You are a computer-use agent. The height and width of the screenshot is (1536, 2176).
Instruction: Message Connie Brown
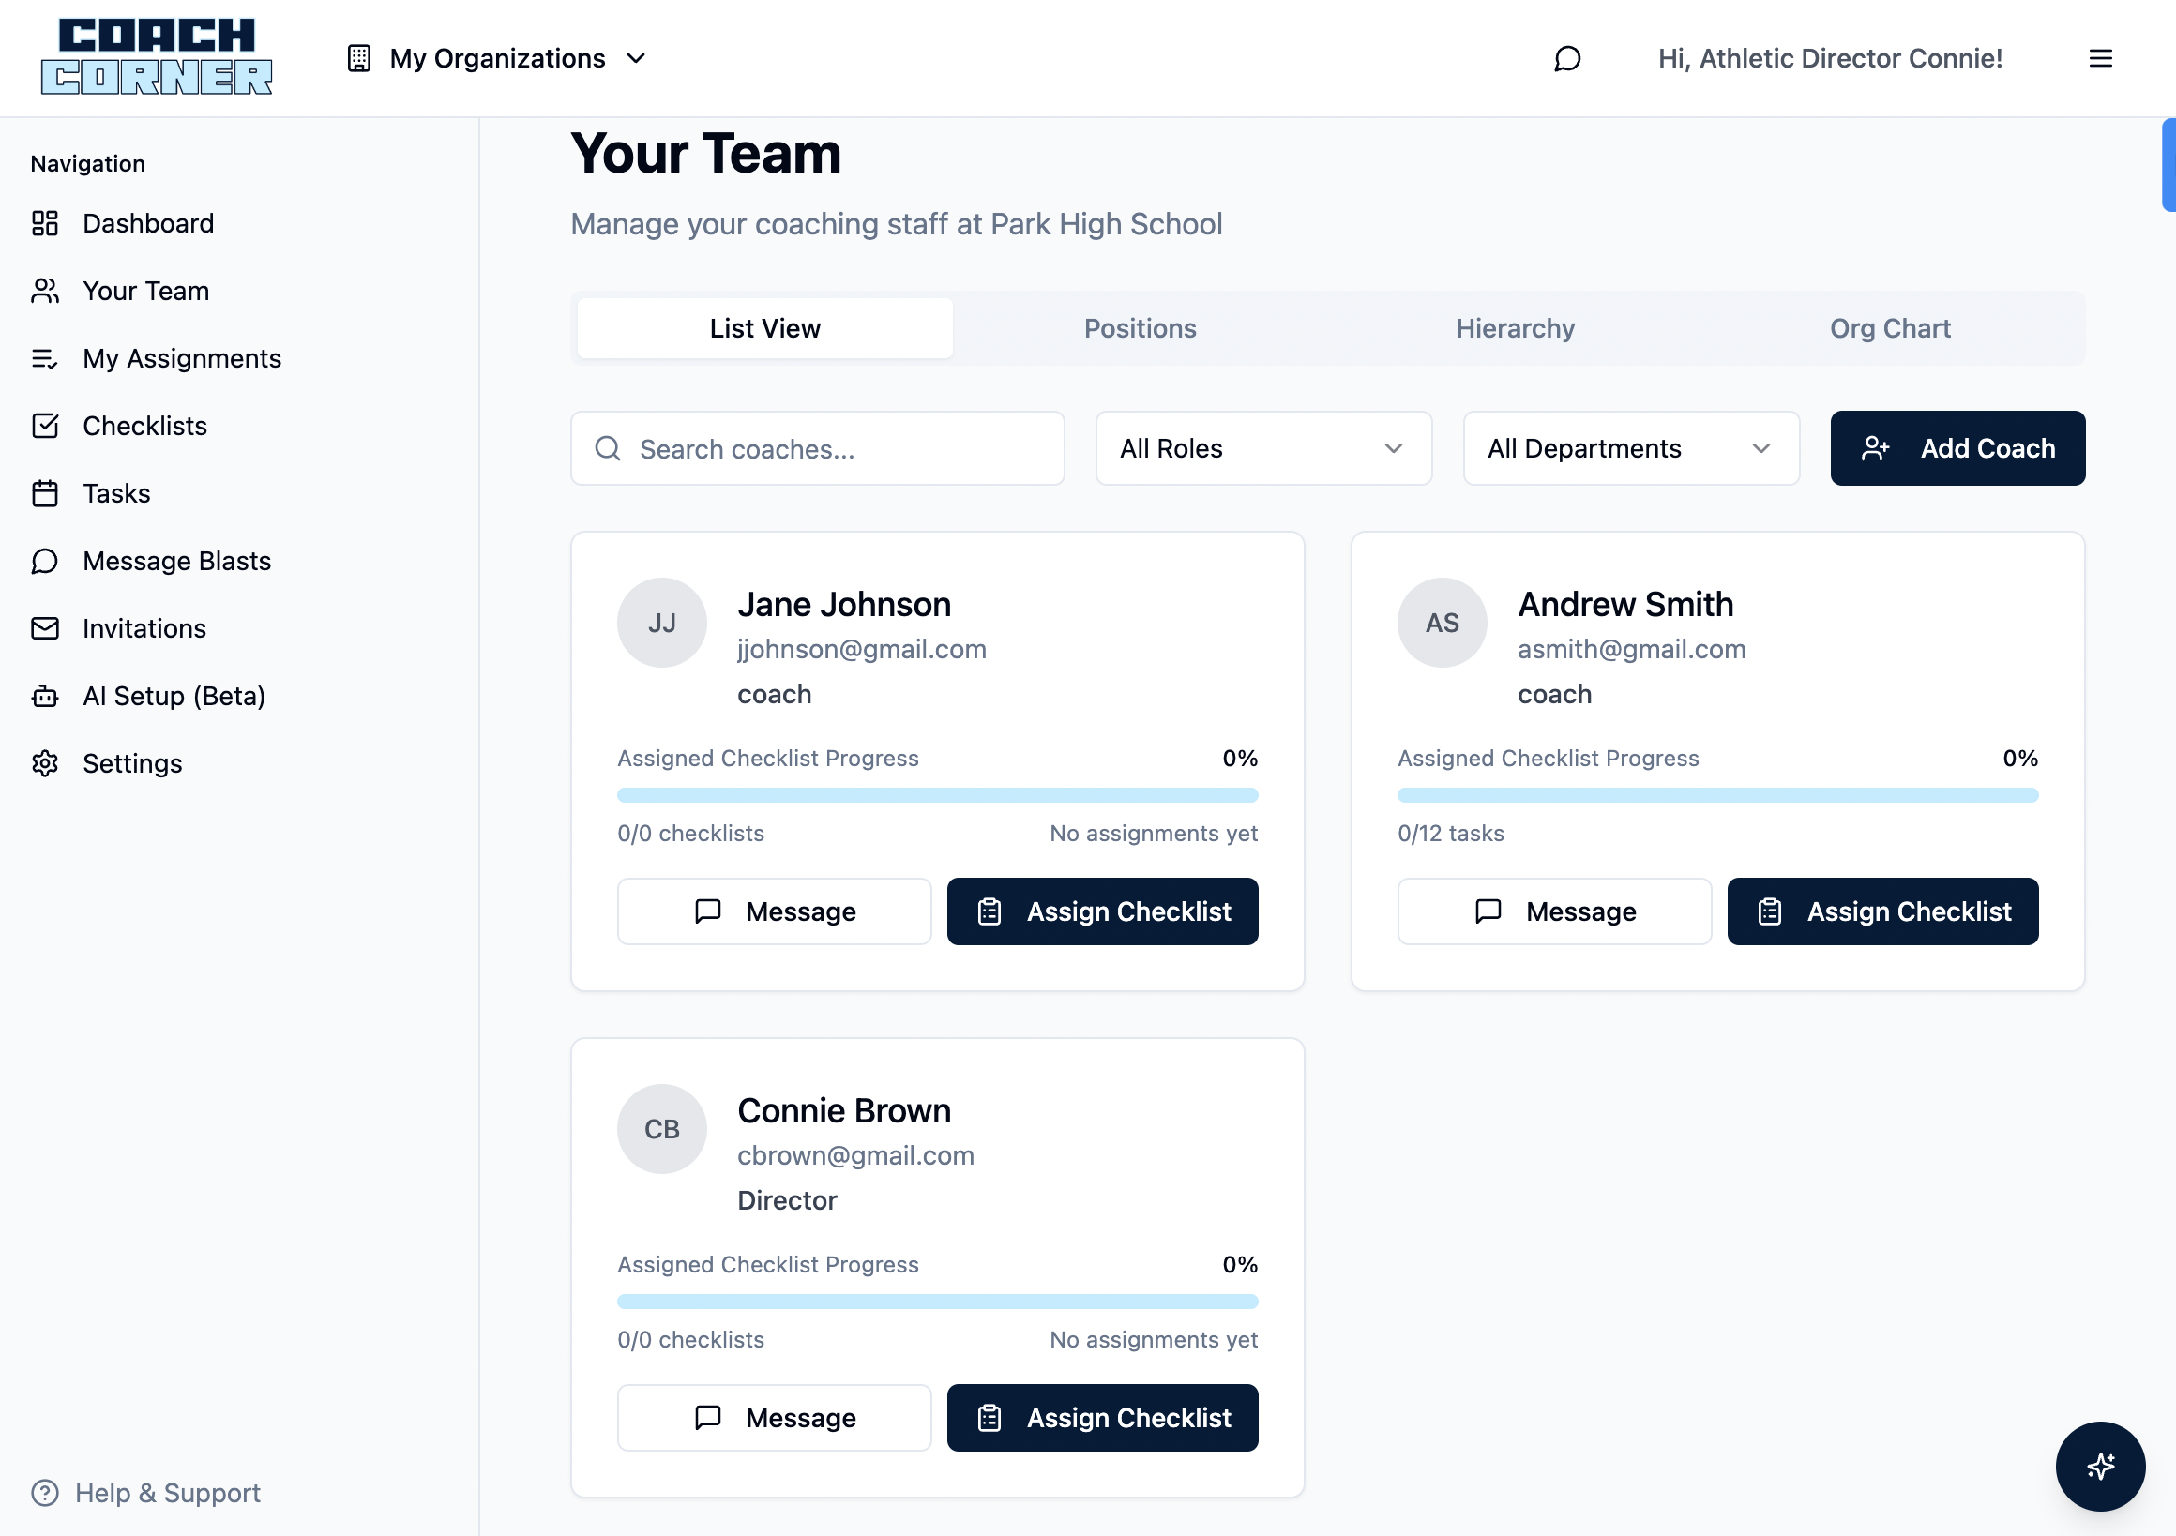[775, 1418]
